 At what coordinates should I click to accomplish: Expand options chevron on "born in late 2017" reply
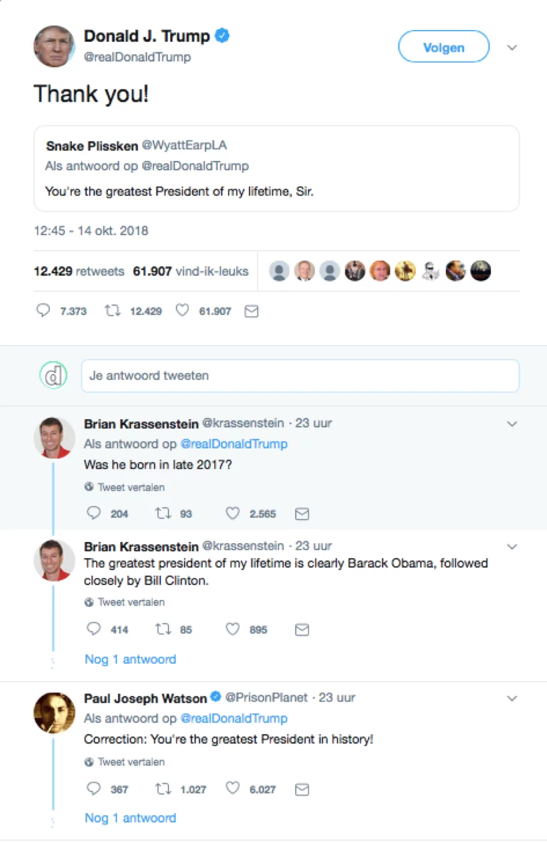(512, 424)
